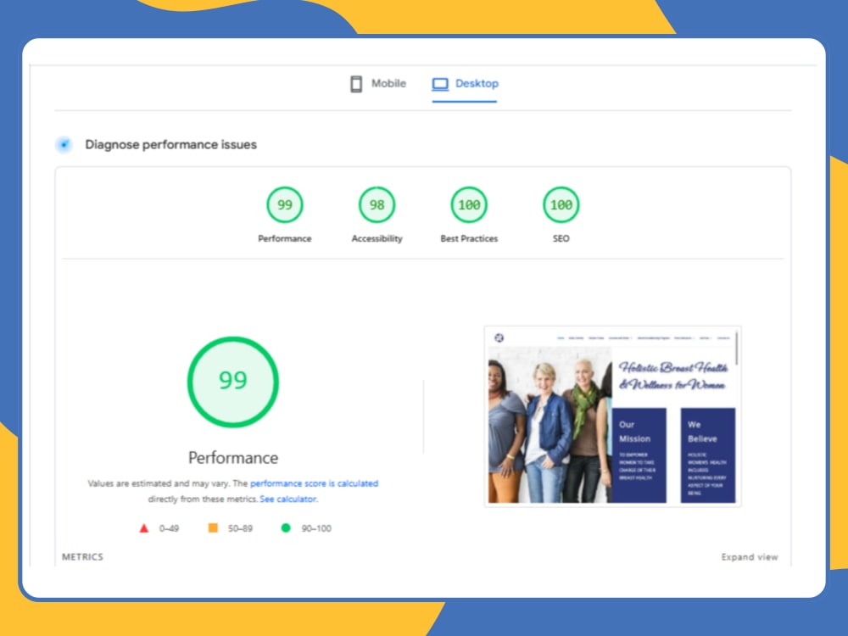Jump to Performance score 99 gauge
Viewport: 848px width, 636px height.
(284, 204)
